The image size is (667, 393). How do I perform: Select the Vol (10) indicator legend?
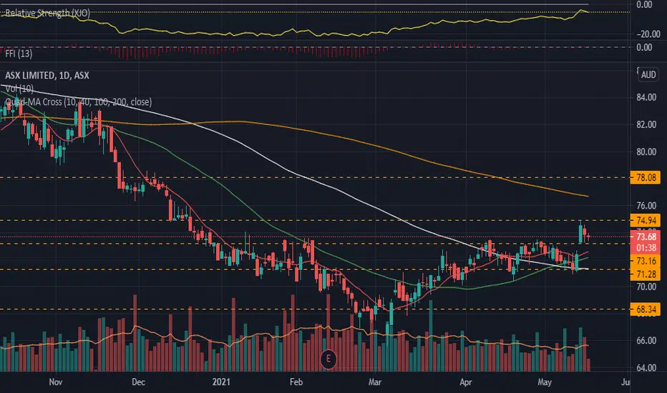(x=19, y=89)
